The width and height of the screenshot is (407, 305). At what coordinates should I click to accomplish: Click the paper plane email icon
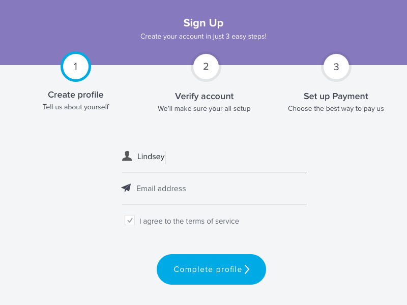click(126, 188)
